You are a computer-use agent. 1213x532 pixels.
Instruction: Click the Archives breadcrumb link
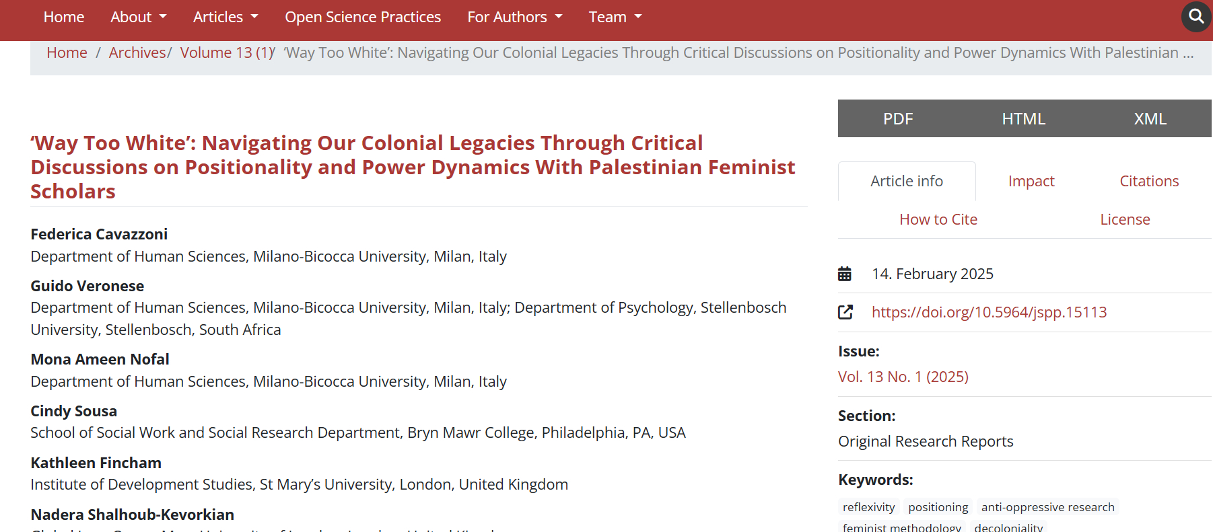137,52
